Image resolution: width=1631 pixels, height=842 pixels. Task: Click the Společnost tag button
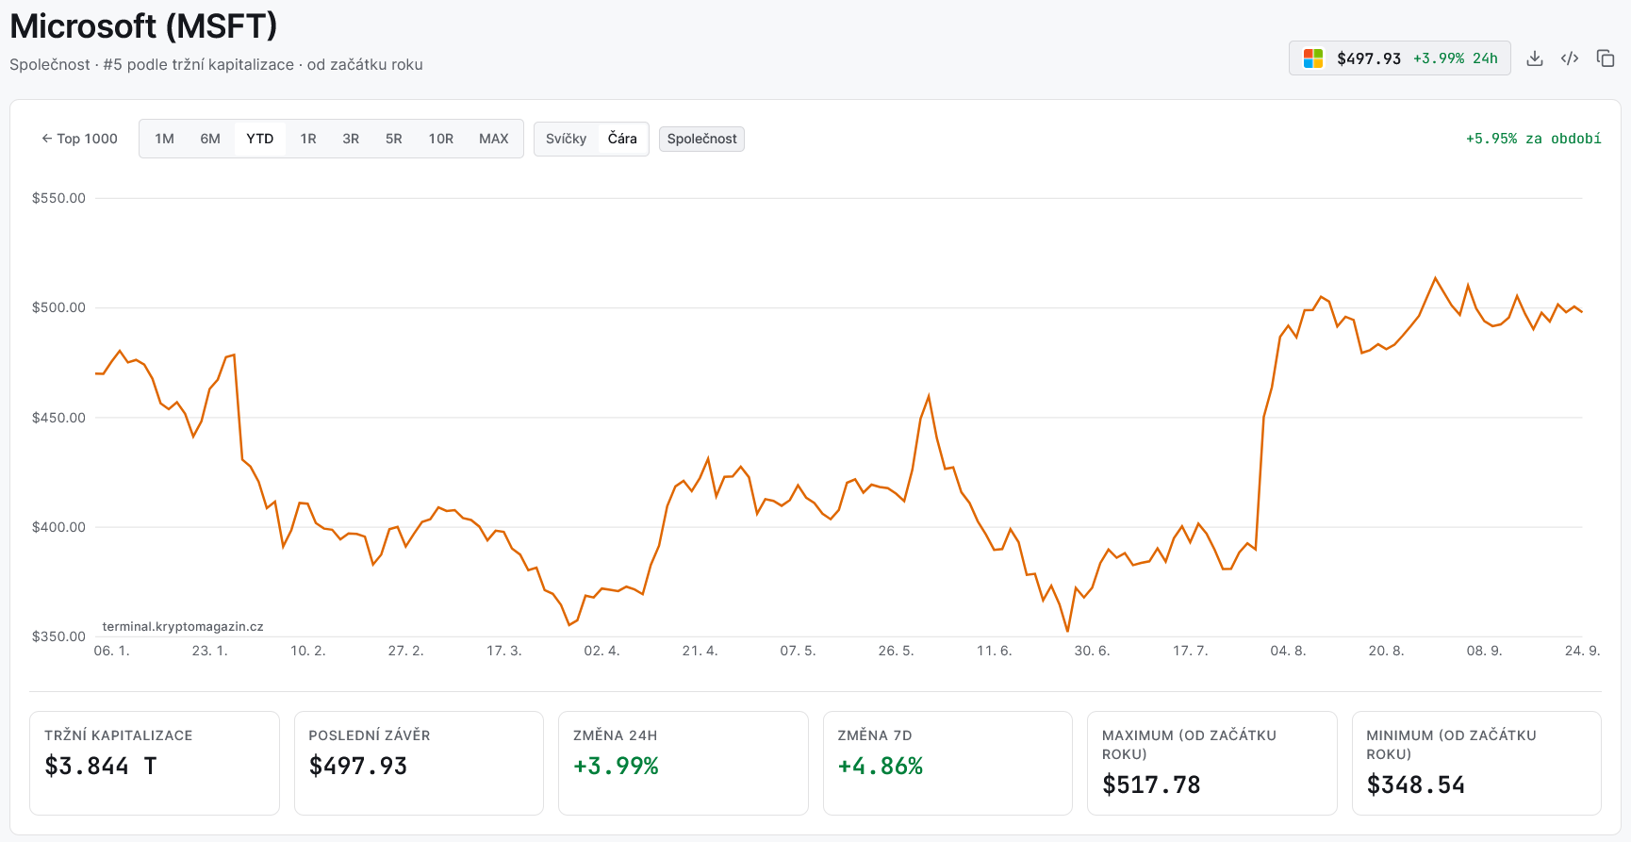click(x=702, y=139)
